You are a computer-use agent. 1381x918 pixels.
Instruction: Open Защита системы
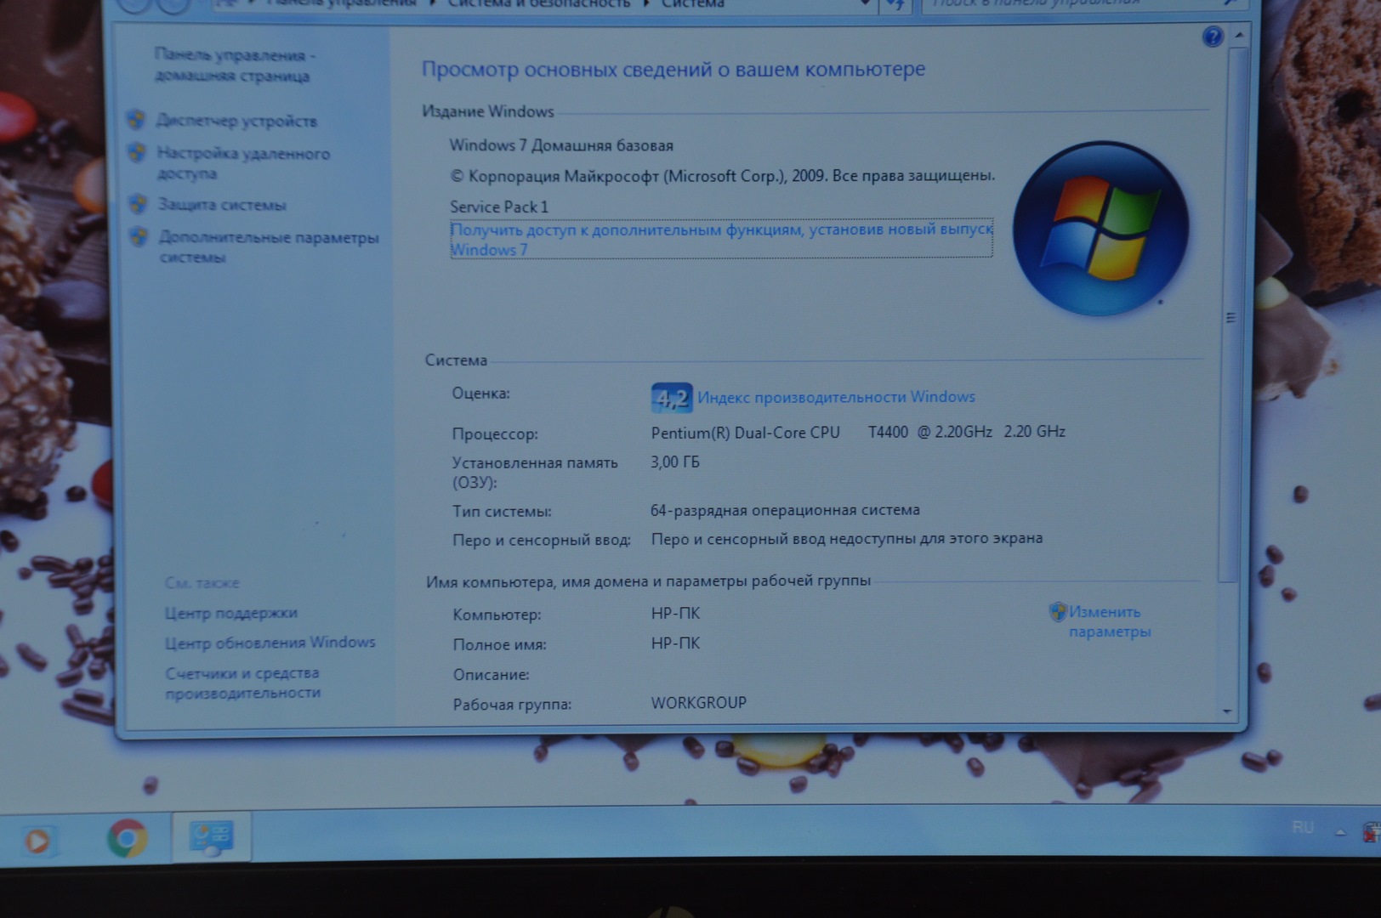(x=222, y=205)
